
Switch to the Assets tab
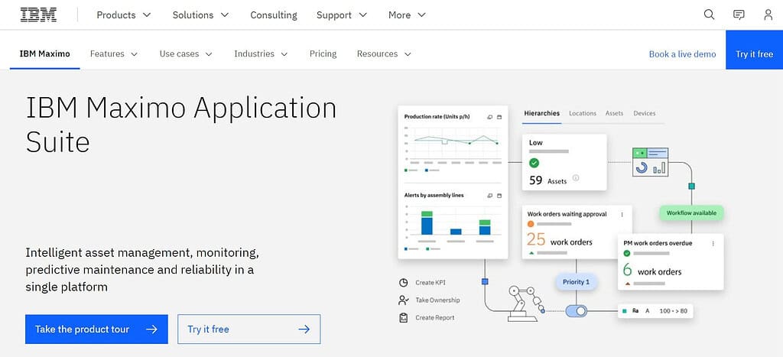point(614,113)
